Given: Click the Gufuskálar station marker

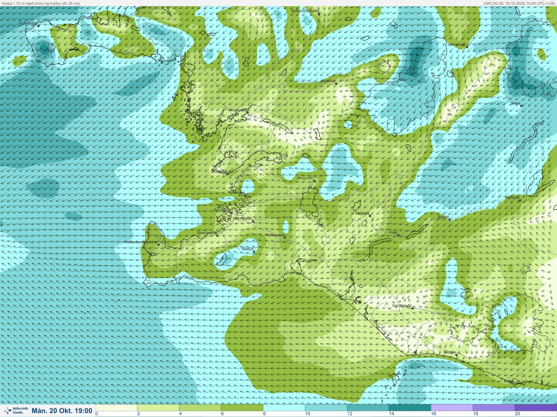Looking at the screenshot, I should pyautogui.click(x=38, y=26).
